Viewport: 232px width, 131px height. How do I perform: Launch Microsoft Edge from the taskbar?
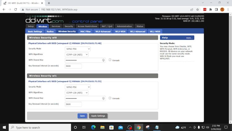pyautogui.click(x=93, y=128)
